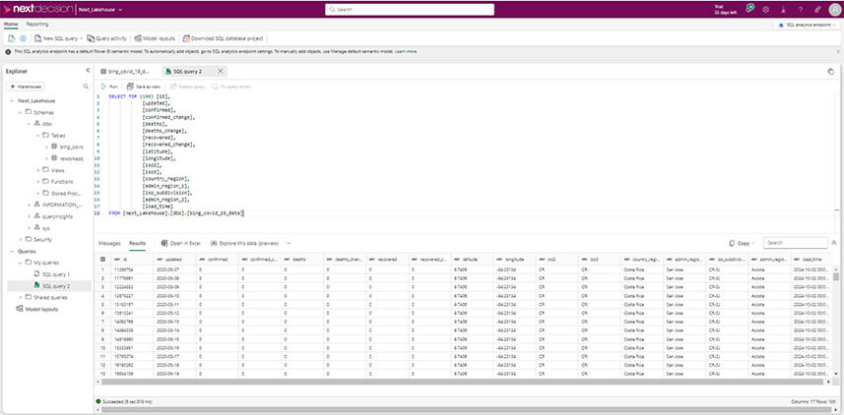
Task: Expand the Security folder
Action: [21, 239]
